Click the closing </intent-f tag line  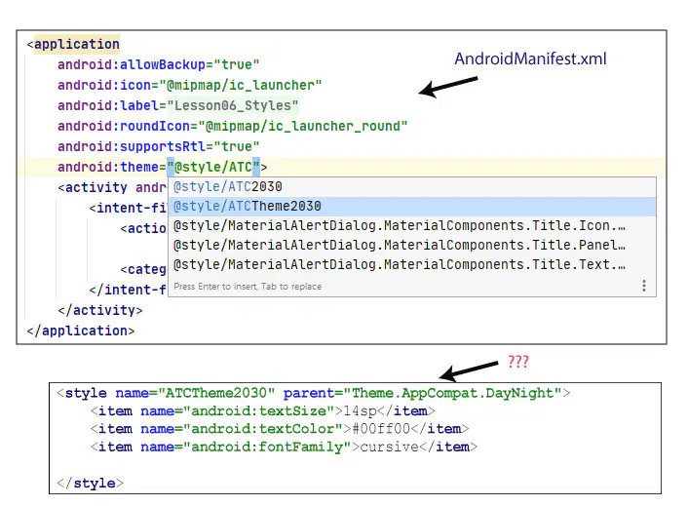[128, 291]
